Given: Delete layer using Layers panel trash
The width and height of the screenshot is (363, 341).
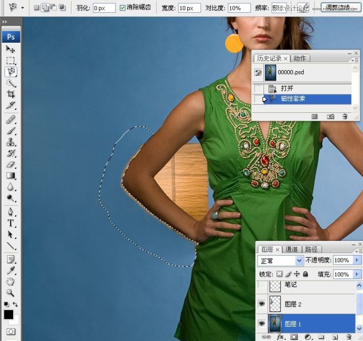Looking at the screenshot, I should (x=349, y=337).
